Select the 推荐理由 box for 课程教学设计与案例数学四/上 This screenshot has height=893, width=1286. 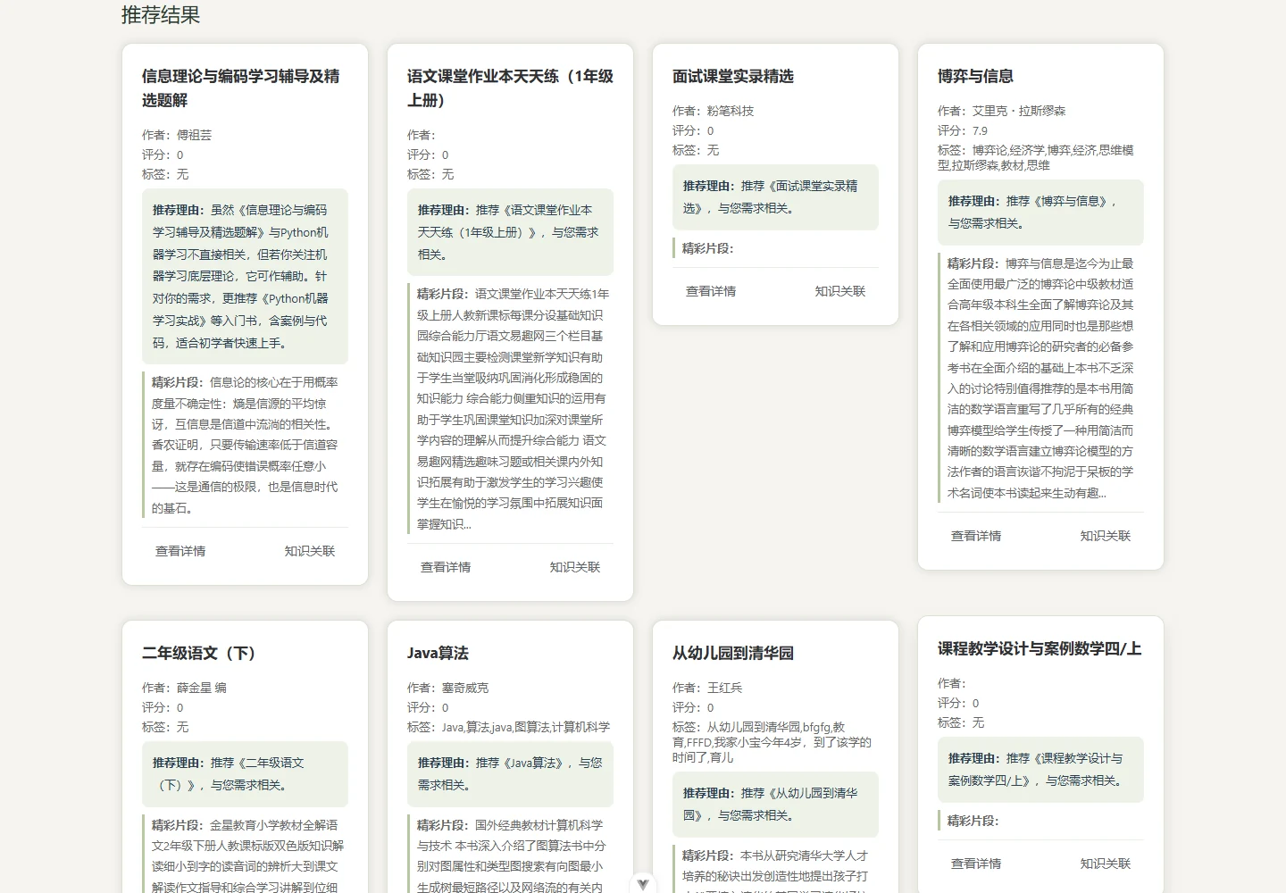tap(1040, 770)
